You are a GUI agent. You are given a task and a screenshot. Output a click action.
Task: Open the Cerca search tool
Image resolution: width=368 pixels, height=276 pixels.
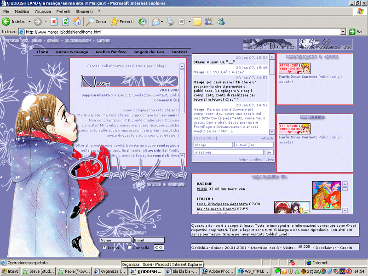[x=96, y=22]
